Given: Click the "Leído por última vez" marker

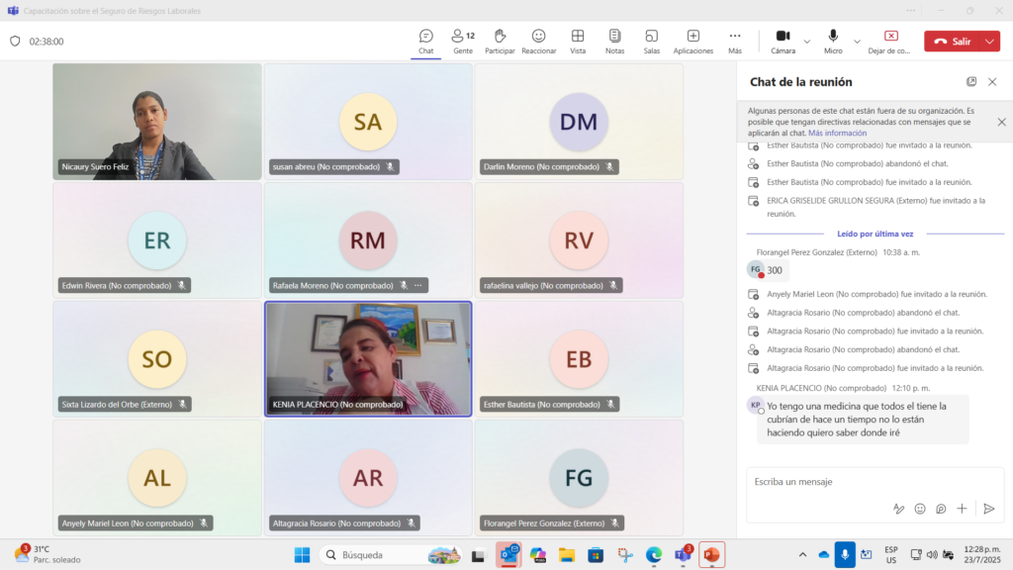Looking at the screenshot, I should click(875, 234).
